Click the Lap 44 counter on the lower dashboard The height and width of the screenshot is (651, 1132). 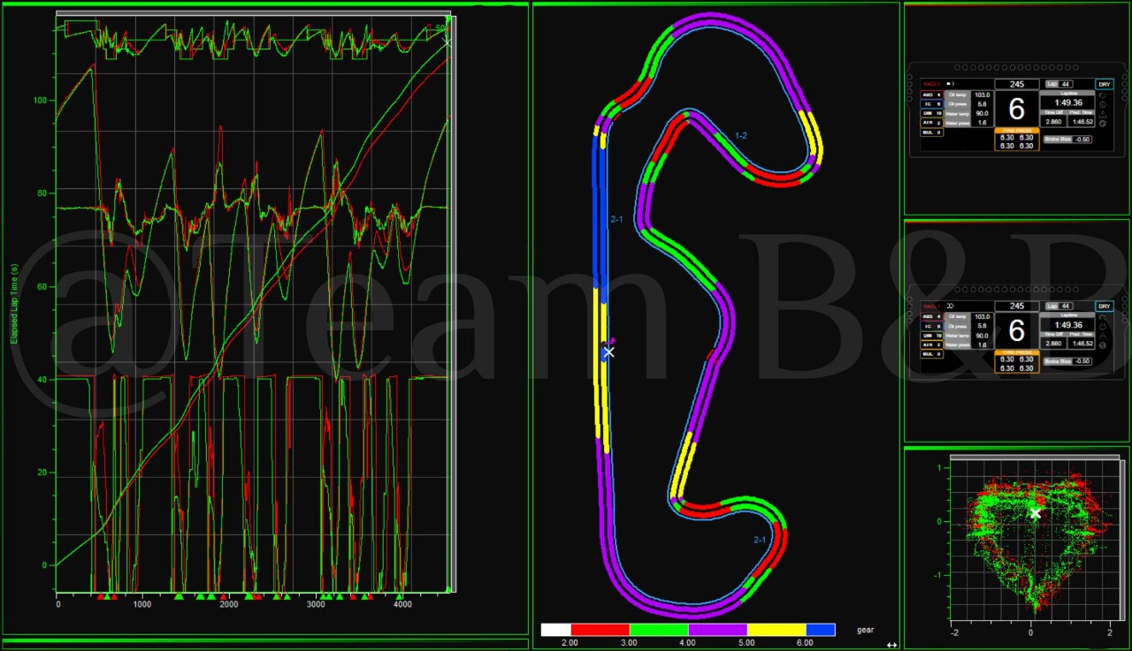[1059, 306]
